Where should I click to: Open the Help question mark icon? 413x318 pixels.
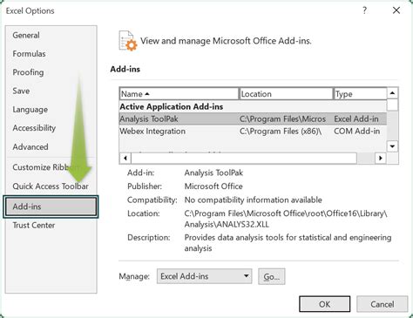pyautogui.click(x=364, y=10)
